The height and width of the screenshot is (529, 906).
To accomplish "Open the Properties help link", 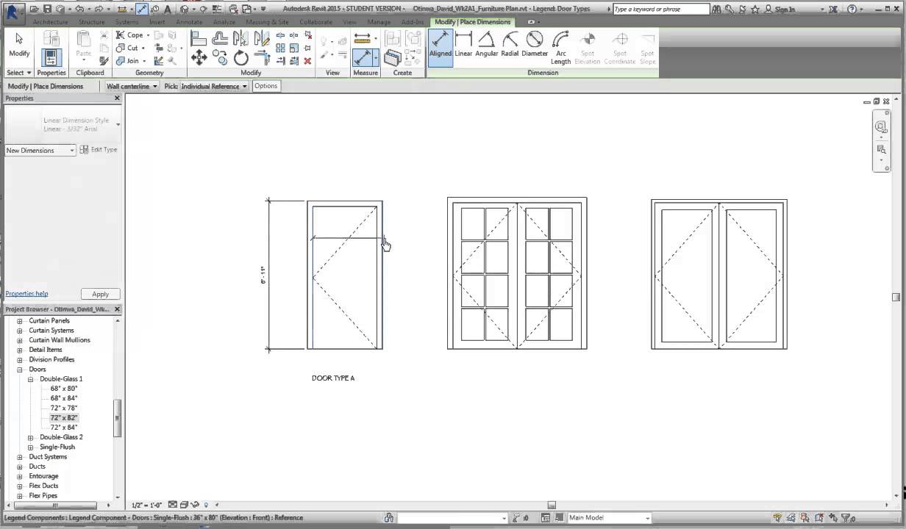I will pos(26,293).
